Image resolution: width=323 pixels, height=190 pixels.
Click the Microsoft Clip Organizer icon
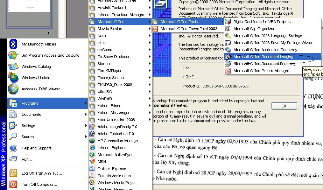click(228, 29)
